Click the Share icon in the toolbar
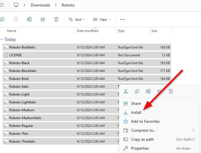The image size is (201, 153). [x=43, y=19]
